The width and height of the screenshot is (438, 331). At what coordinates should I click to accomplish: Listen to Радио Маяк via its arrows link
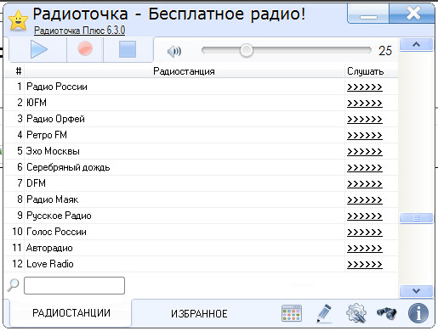365,199
